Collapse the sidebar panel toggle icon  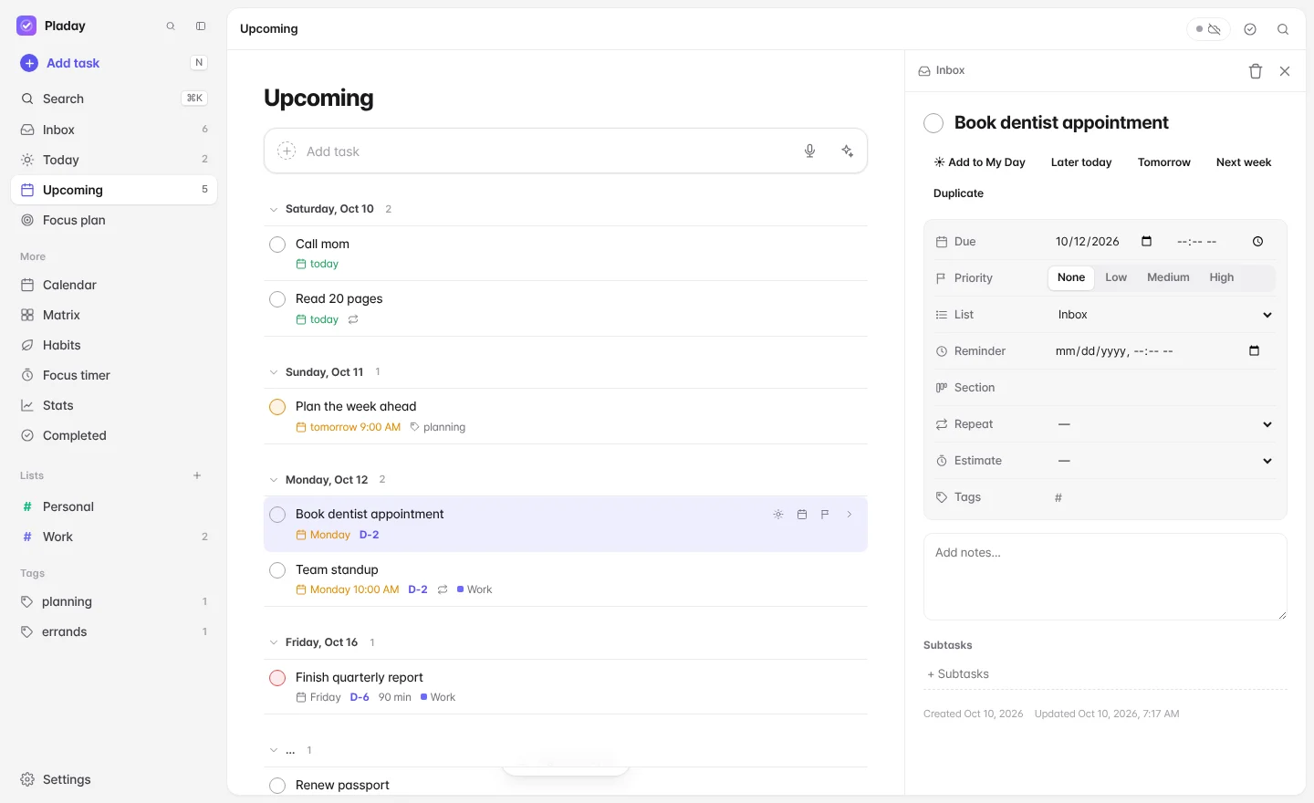pos(201,26)
